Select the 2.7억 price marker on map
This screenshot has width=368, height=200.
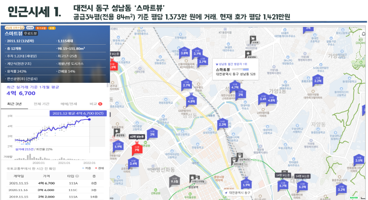pos(186,85)
